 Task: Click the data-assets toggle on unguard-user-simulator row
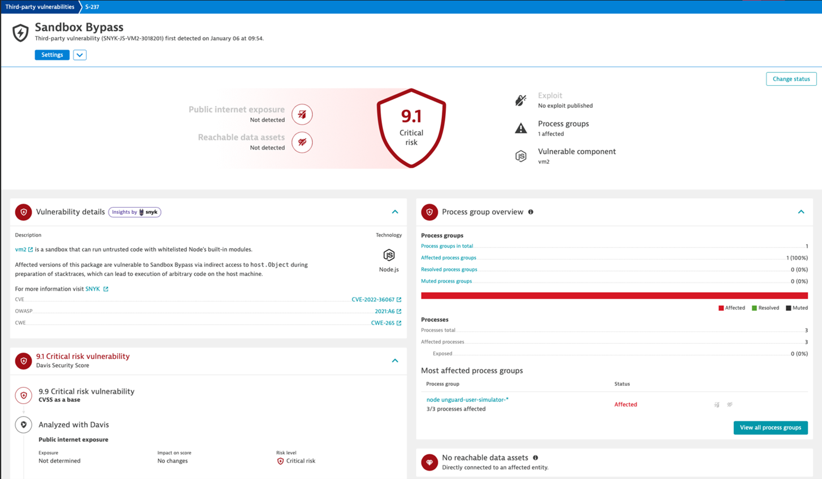pos(729,405)
